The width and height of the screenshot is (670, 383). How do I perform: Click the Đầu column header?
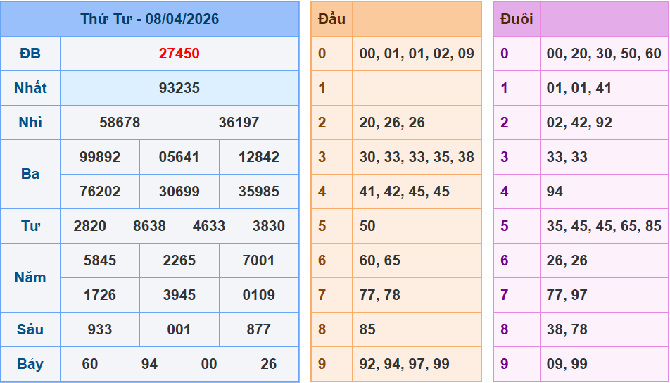331,19
